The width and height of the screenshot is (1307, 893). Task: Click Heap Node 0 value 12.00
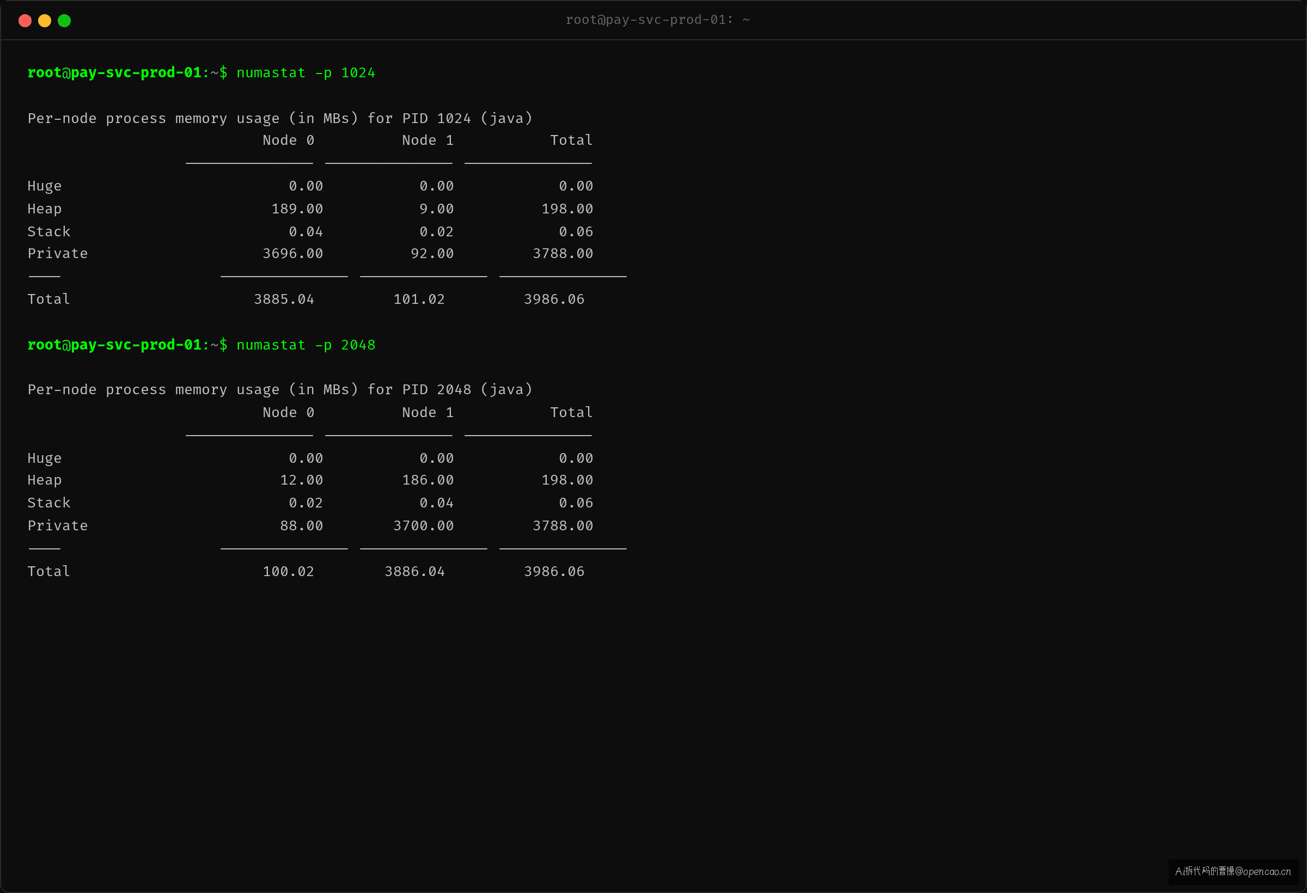(302, 480)
